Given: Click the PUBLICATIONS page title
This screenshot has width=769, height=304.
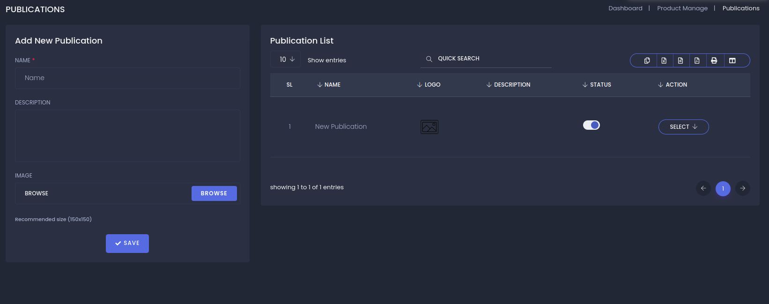Looking at the screenshot, I should 35,9.
